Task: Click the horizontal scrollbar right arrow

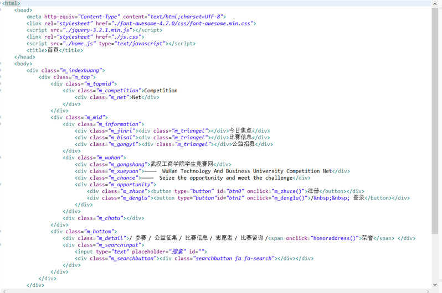Action: (x=428, y=291)
